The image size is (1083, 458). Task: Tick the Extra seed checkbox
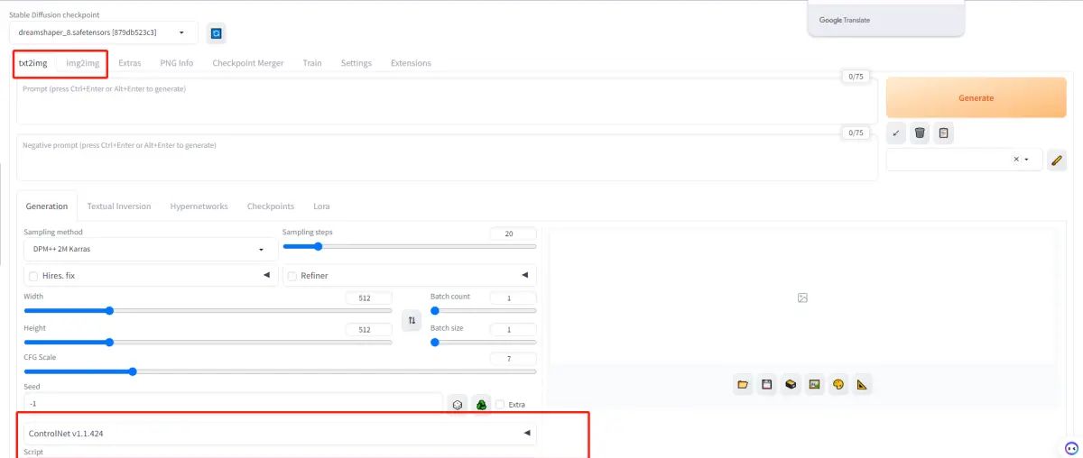[x=501, y=405]
